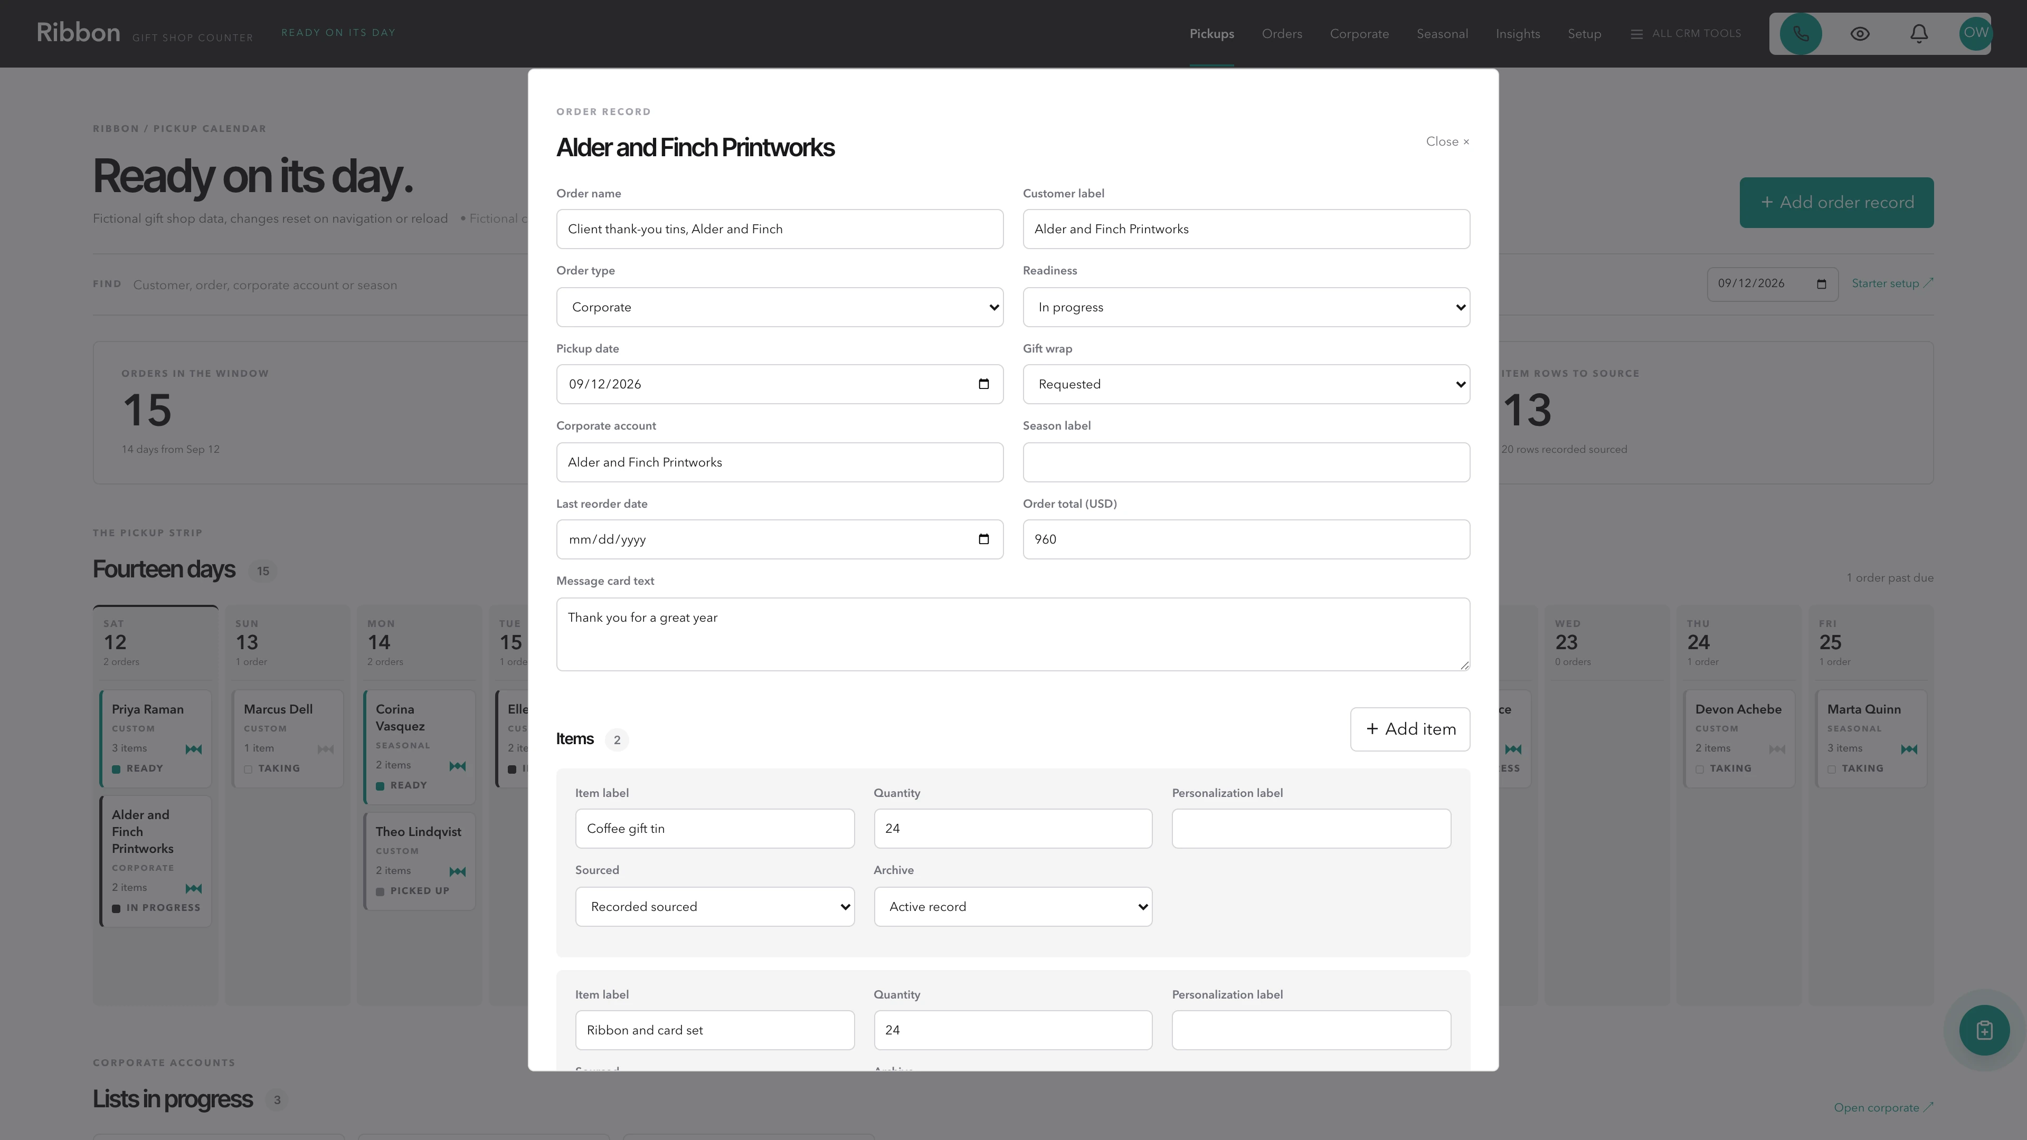
Task: Click Add order record button
Action: [x=1836, y=202]
